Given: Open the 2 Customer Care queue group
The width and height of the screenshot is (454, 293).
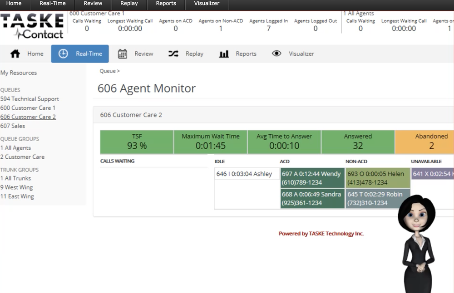Looking at the screenshot, I should pos(23,157).
